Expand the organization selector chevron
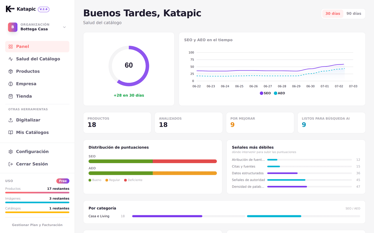 pyautogui.click(x=64, y=27)
